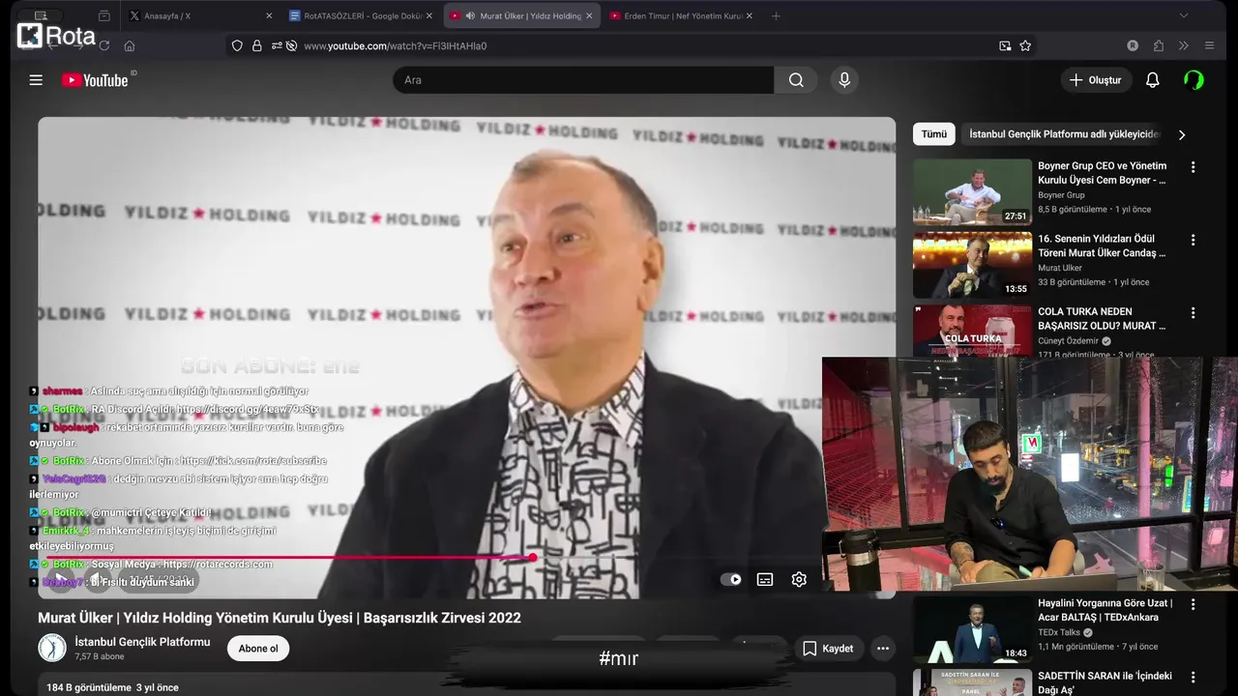Subscribe with the Abone ol button
Viewport: 1238px width, 696px height.
tap(258, 649)
